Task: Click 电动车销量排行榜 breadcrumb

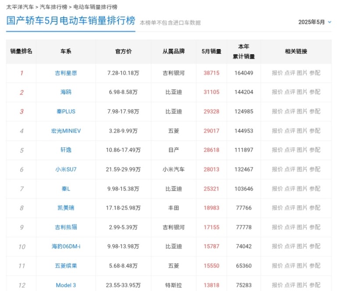Action: click(95, 7)
